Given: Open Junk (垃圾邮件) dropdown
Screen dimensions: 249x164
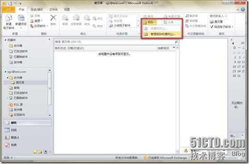Looking at the screenshot, I should tap(39, 26).
